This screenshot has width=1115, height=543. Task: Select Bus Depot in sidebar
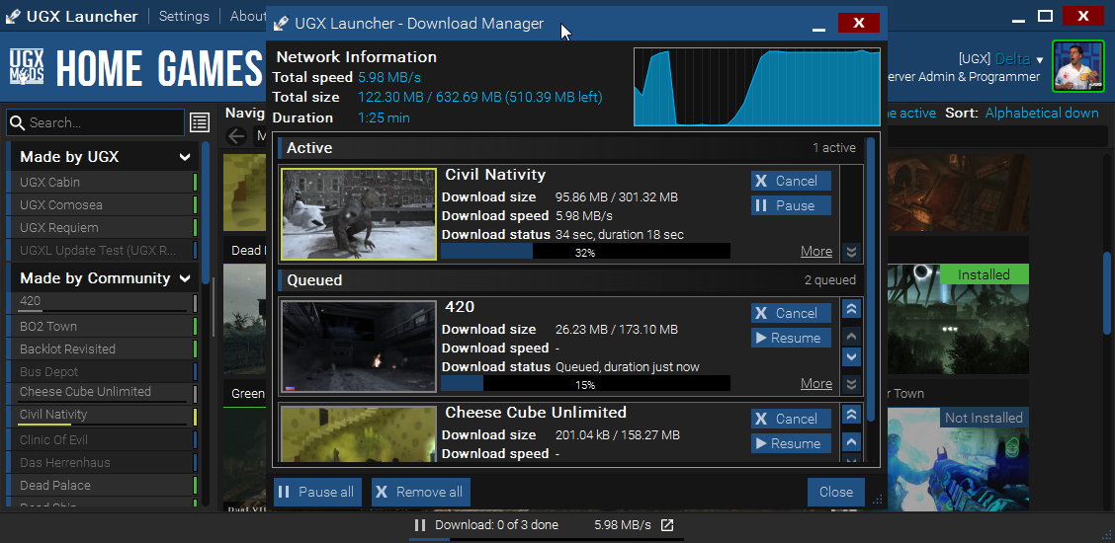pos(103,372)
